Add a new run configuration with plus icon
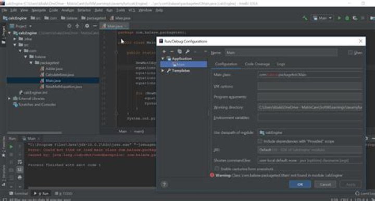The height and width of the screenshot is (201, 375). (164, 51)
